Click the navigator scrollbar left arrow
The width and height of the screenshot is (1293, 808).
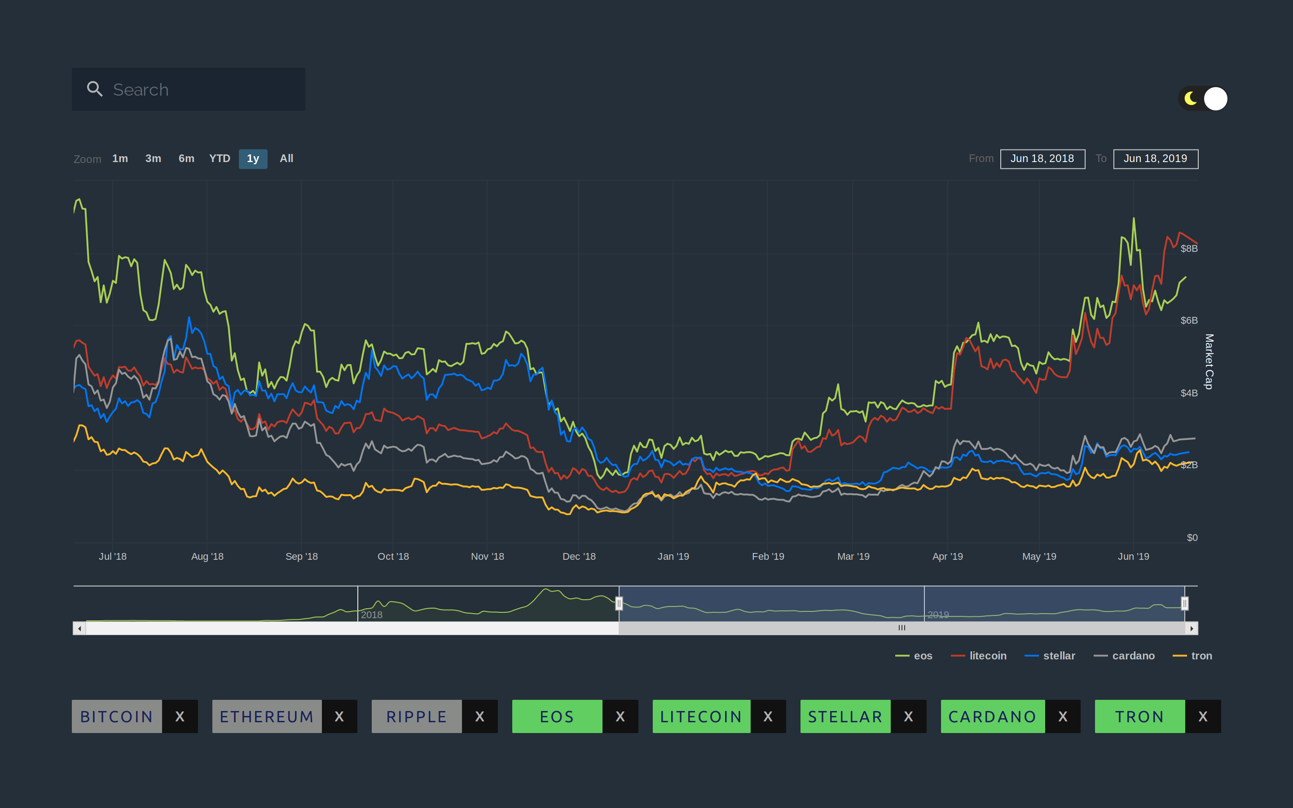point(79,628)
